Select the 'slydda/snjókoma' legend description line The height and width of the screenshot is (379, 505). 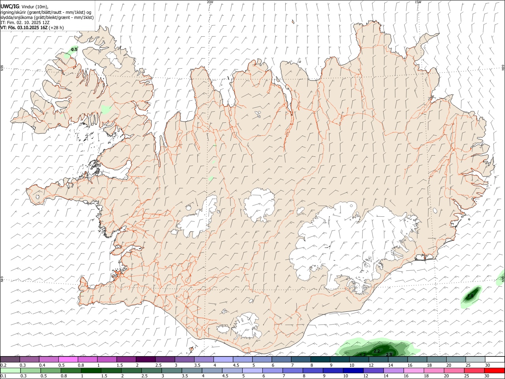[x=47, y=17]
